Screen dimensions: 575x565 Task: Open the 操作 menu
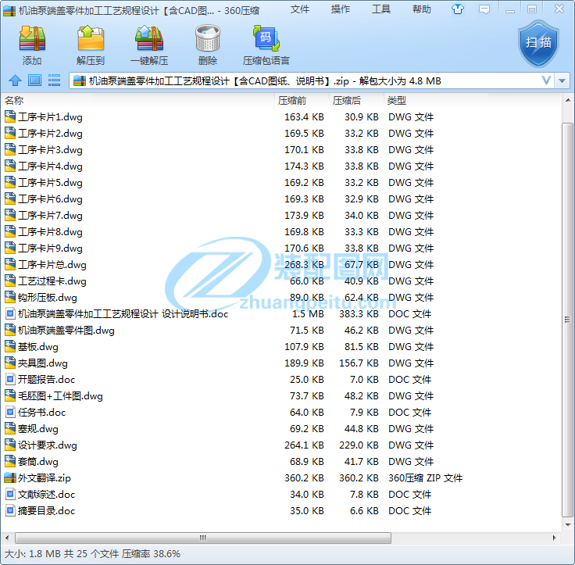coord(341,9)
